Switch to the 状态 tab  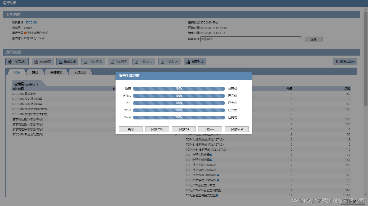click(x=17, y=72)
